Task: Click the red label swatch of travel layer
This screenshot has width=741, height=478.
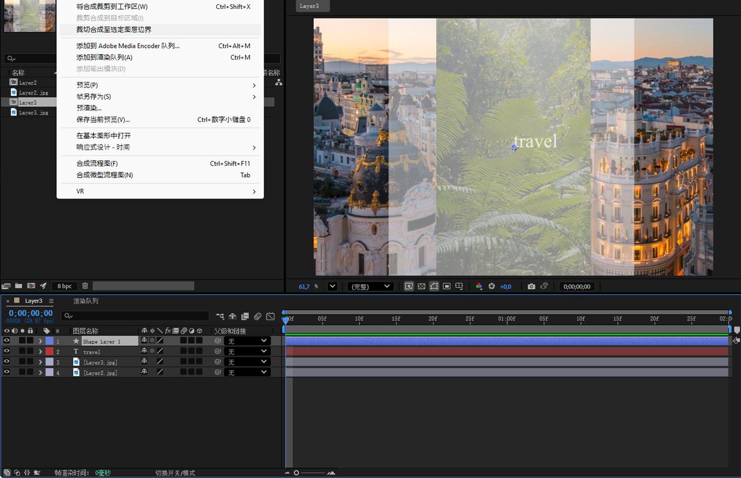Action: [x=49, y=352]
